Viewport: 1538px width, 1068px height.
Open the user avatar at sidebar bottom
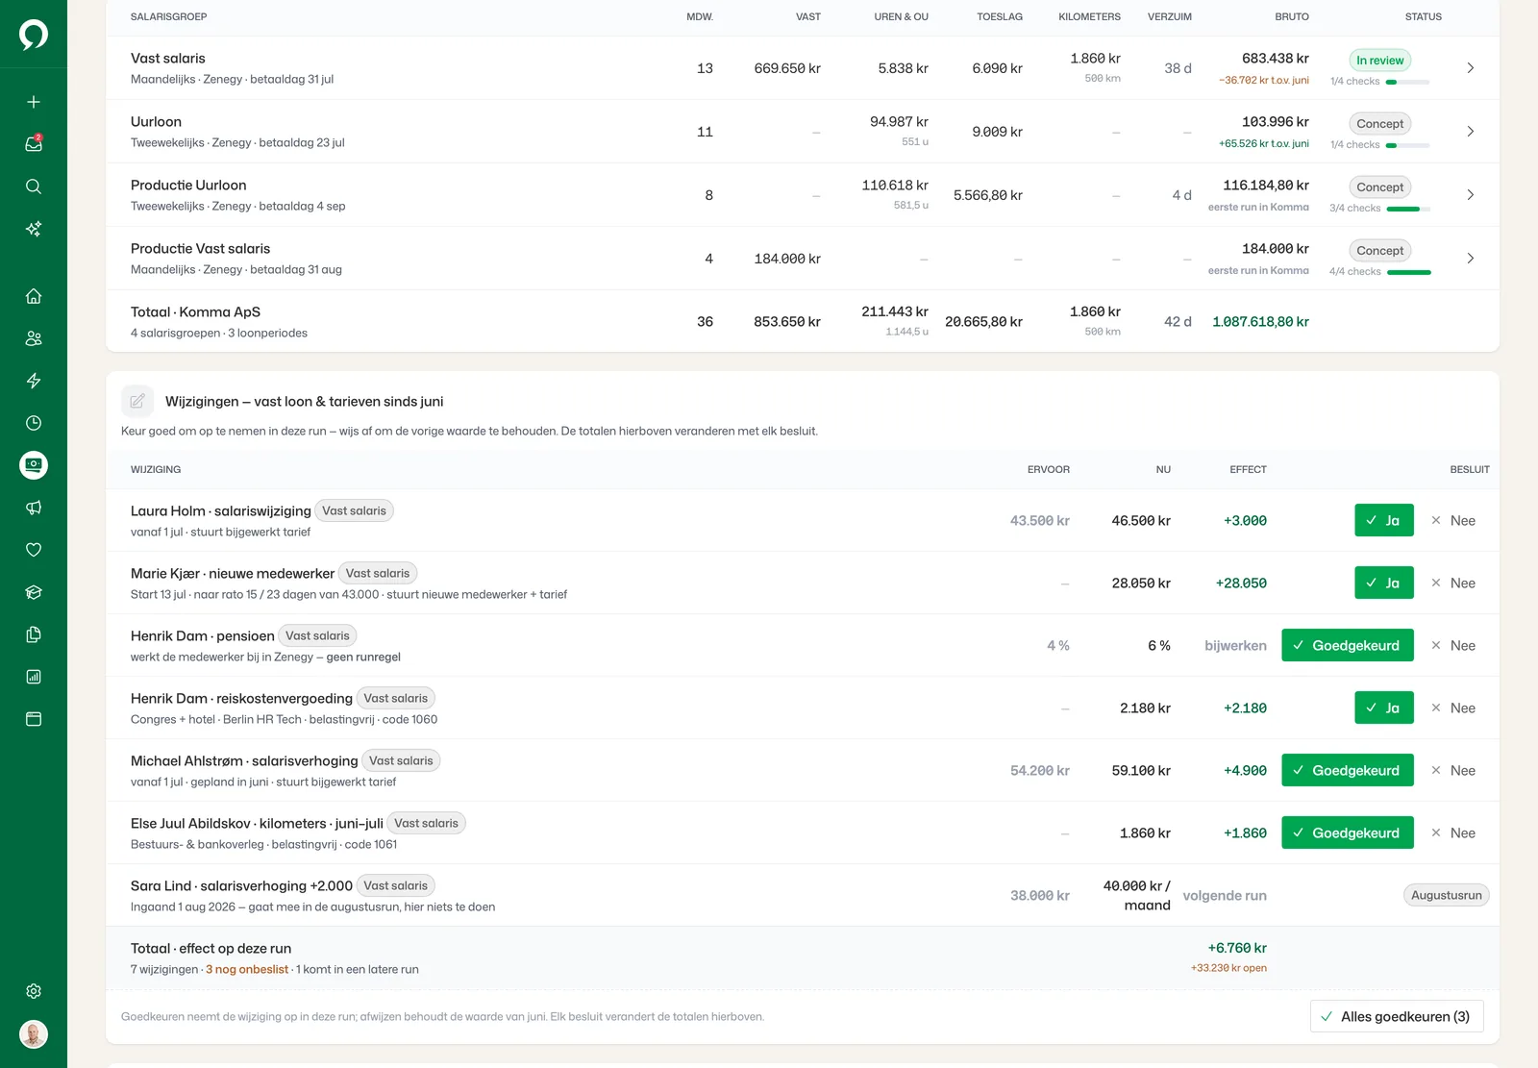(34, 1034)
